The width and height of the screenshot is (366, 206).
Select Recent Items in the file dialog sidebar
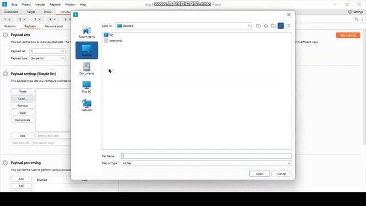86,32
